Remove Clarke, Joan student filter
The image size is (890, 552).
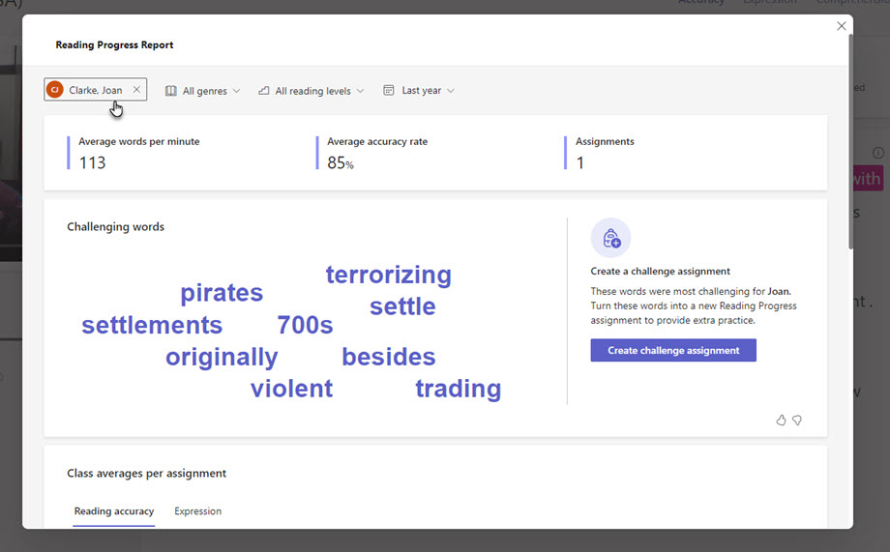[x=136, y=90]
